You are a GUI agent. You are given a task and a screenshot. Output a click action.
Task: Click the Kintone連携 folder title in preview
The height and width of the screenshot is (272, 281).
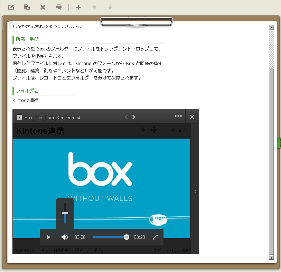(40, 131)
